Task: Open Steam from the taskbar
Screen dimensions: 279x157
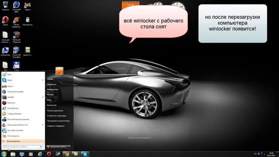Action: click(x=58, y=154)
